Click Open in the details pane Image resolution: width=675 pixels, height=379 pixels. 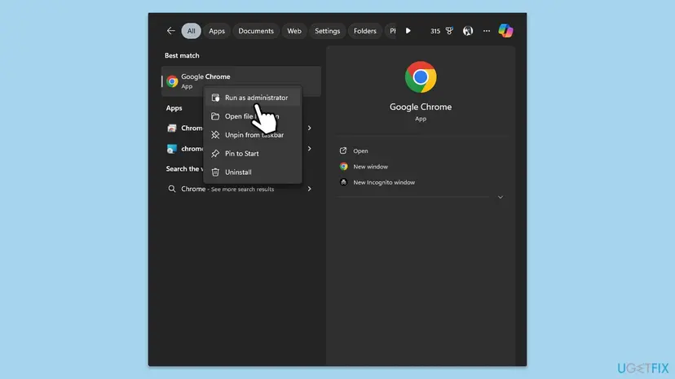coord(360,150)
